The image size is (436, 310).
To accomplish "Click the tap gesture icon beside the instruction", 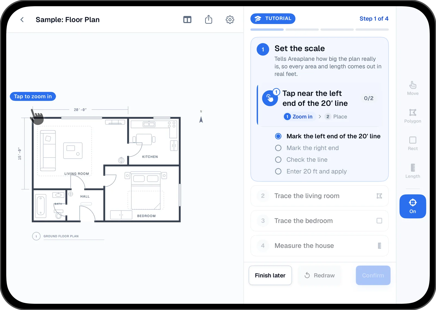I will pos(270,98).
